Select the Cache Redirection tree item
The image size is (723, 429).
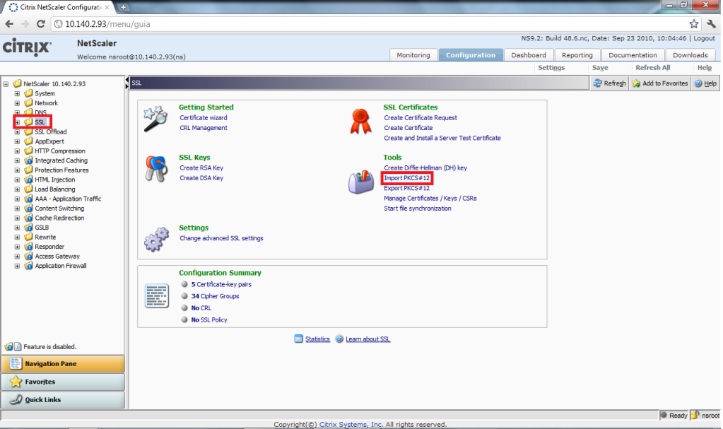pyautogui.click(x=59, y=218)
